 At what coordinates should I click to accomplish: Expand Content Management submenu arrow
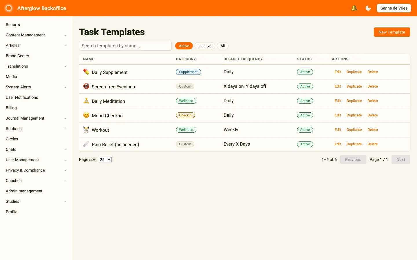coord(65,35)
